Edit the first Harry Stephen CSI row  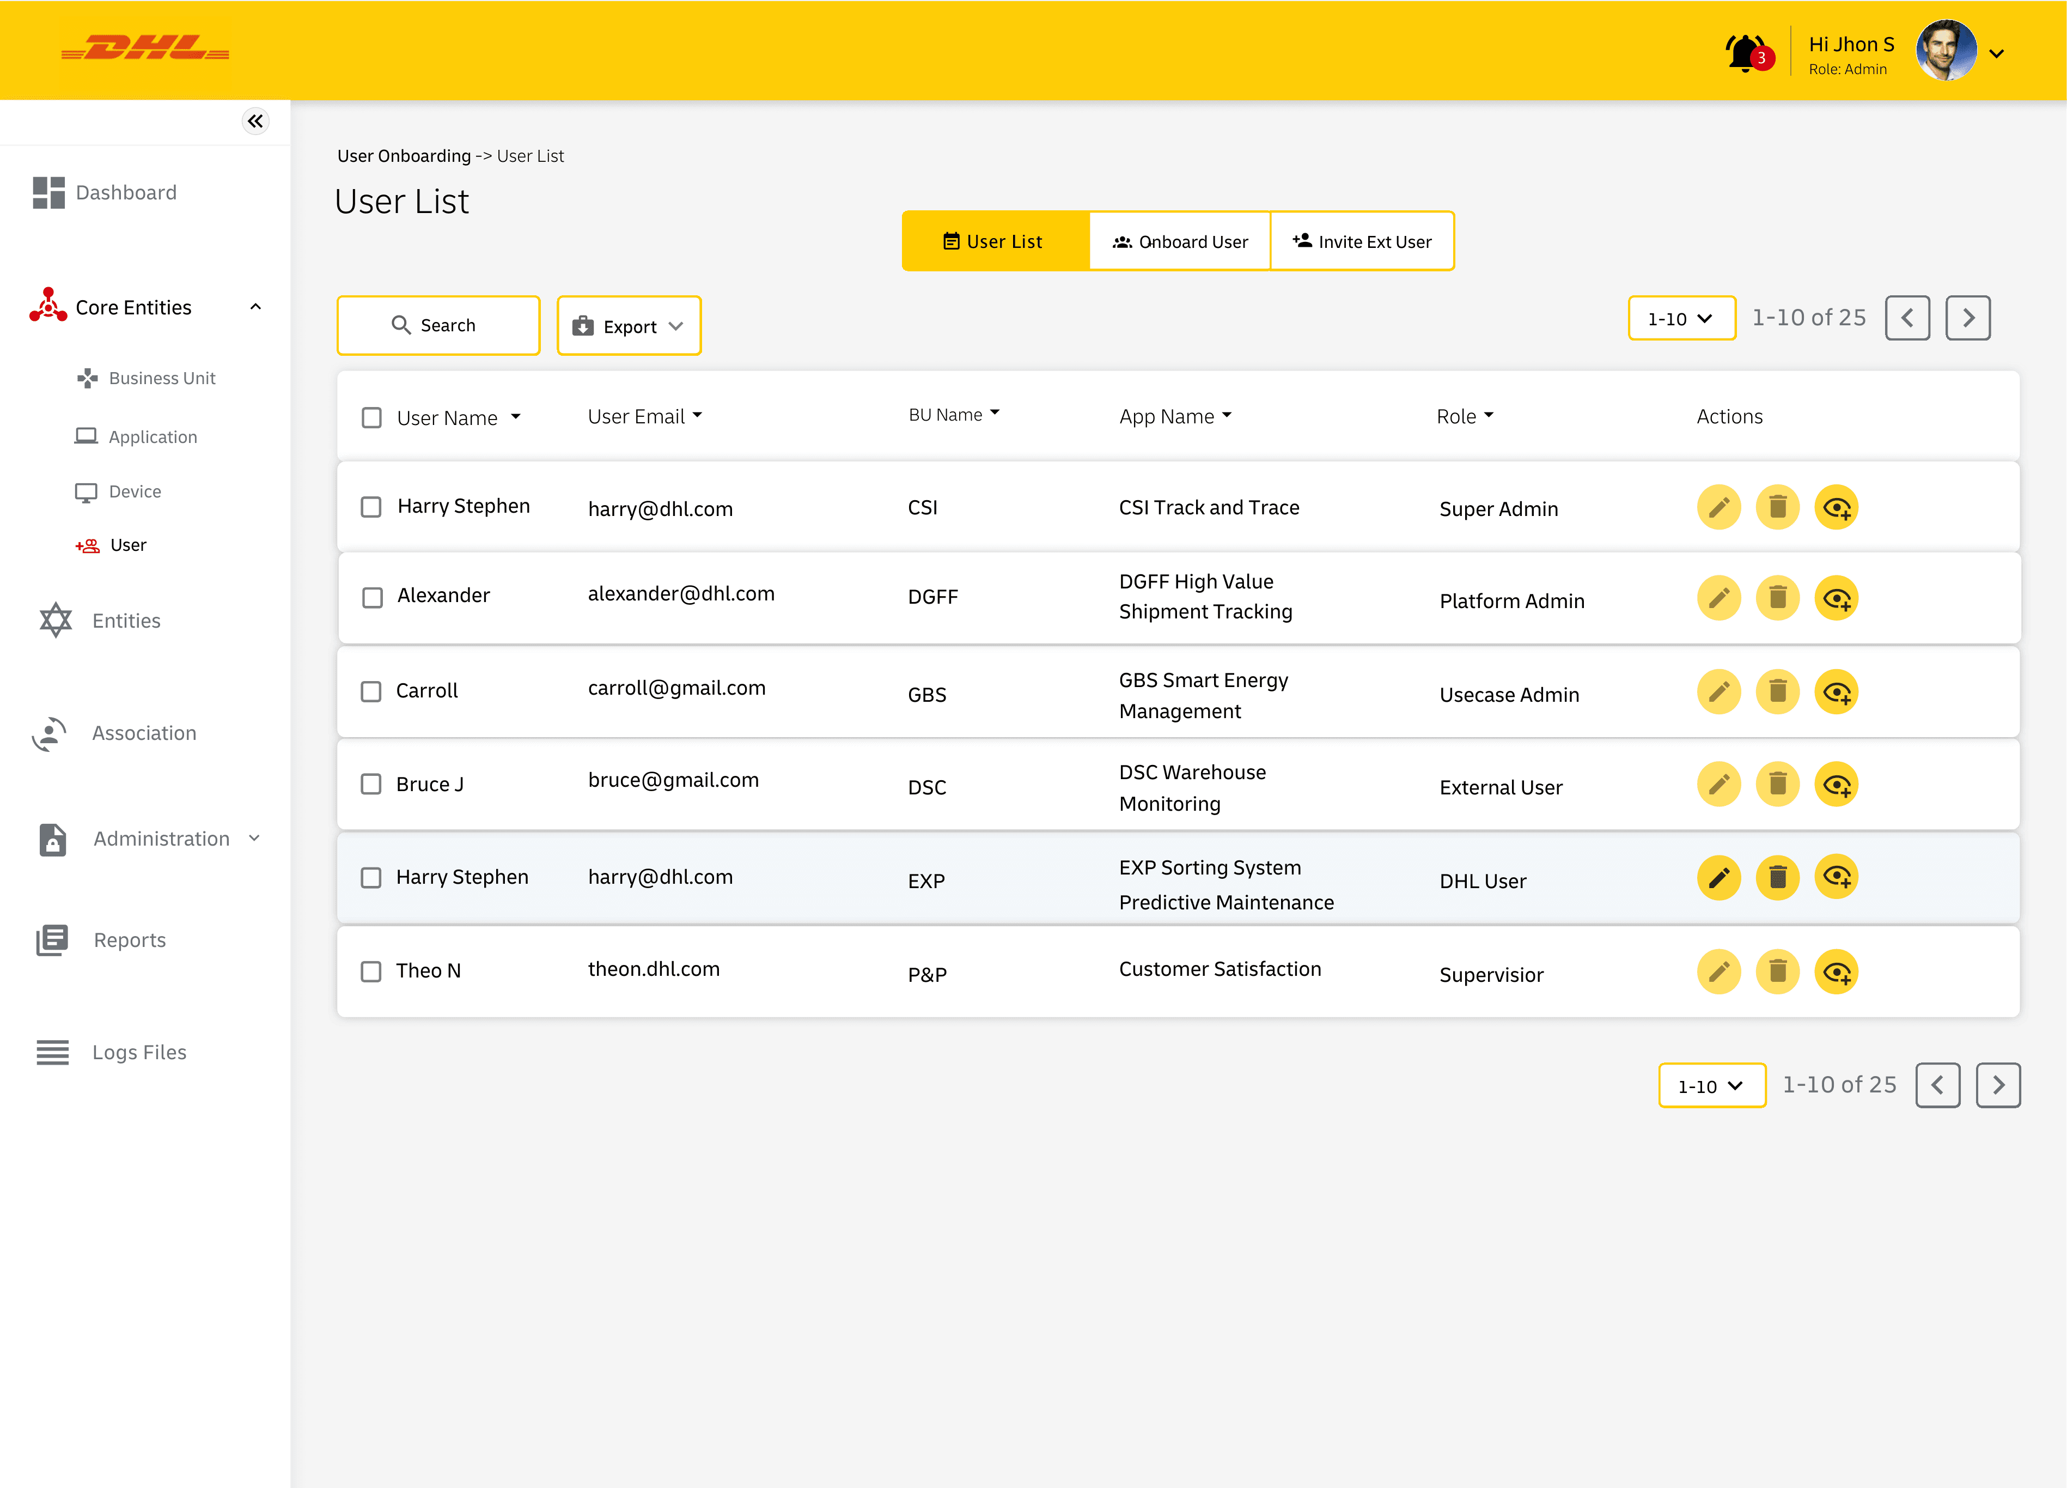click(1719, 508)
